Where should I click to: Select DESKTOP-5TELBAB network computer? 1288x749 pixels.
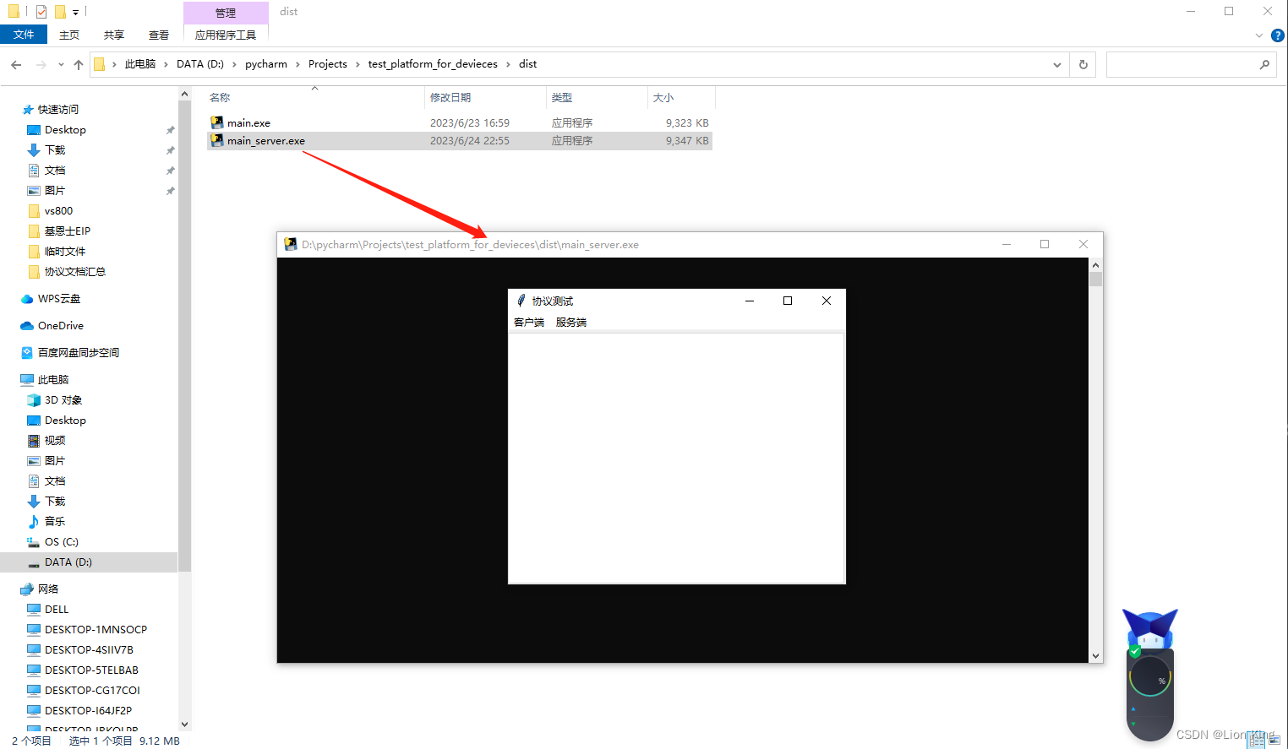(x=91, y=670)
